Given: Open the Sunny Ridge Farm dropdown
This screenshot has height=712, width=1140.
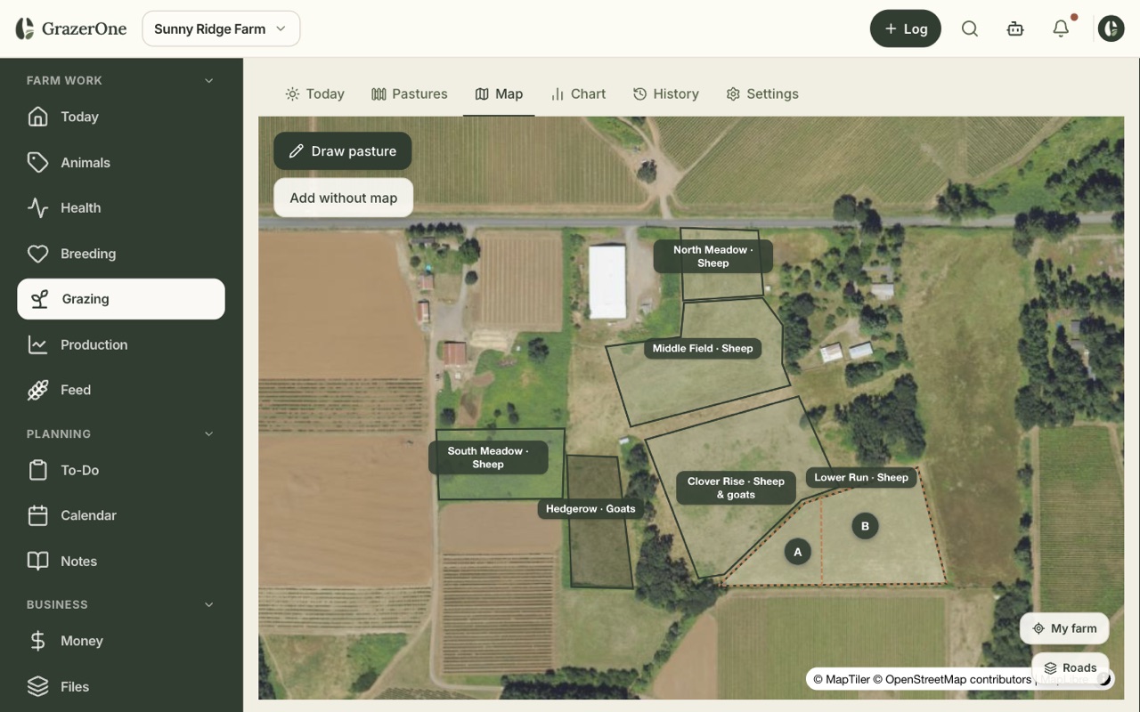Looking at the screenshot, I should (x=221, y=28).
